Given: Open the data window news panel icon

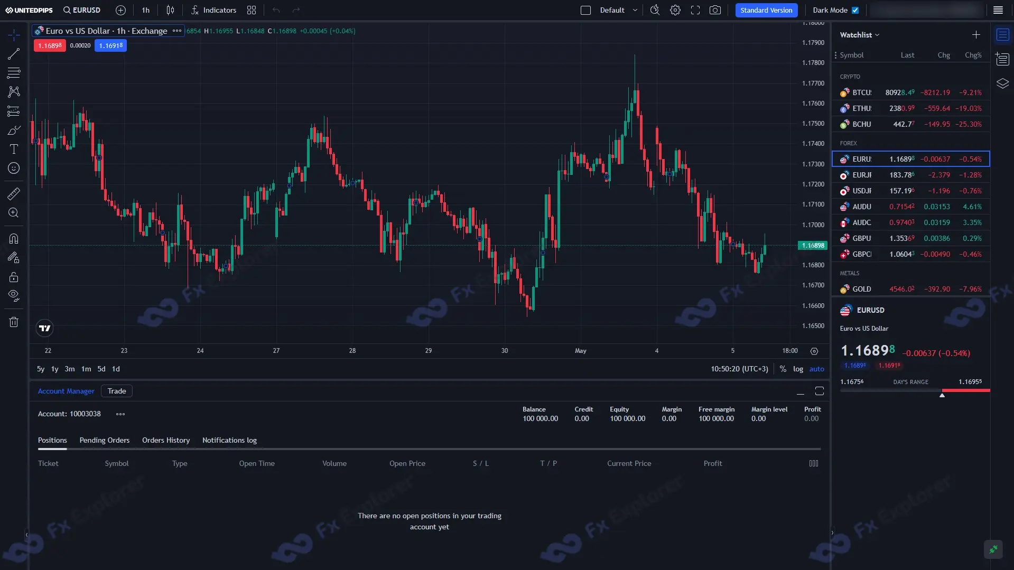Looking at the screenshot, I should pyautogui.click(x=1002, y=59).
